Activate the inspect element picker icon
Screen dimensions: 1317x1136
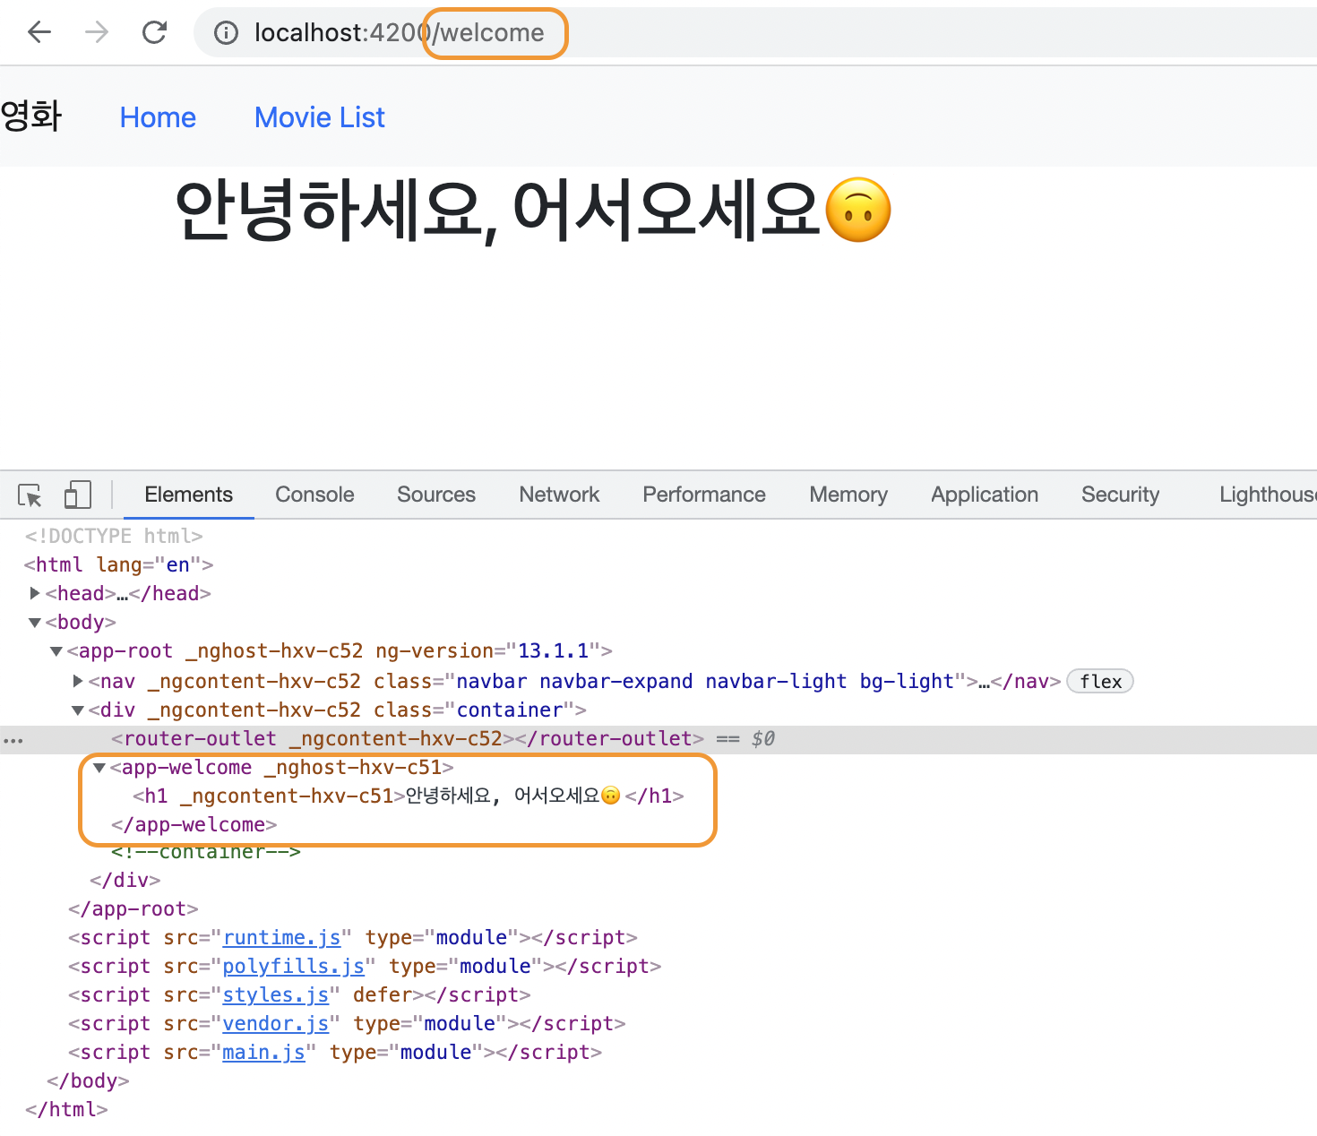30,495
